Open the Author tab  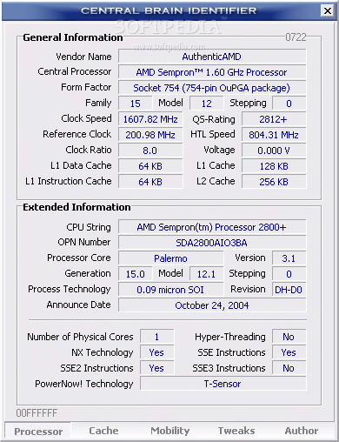(x=302, y=431)
